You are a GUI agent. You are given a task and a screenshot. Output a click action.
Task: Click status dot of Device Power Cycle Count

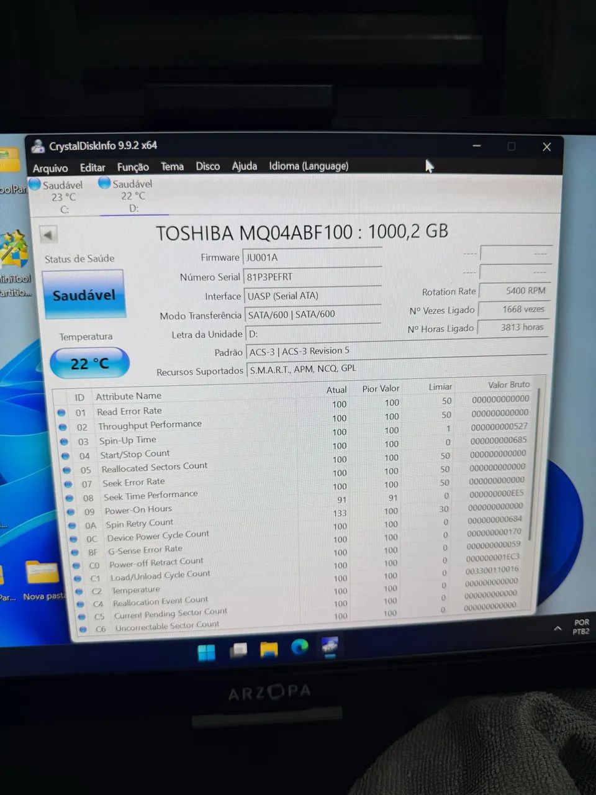coord(73,539)
